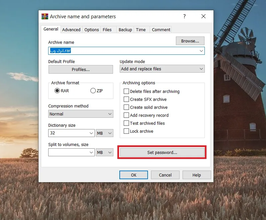The image size is (266, 220).
Task: Click the Browse button
Action: [190, 41]
